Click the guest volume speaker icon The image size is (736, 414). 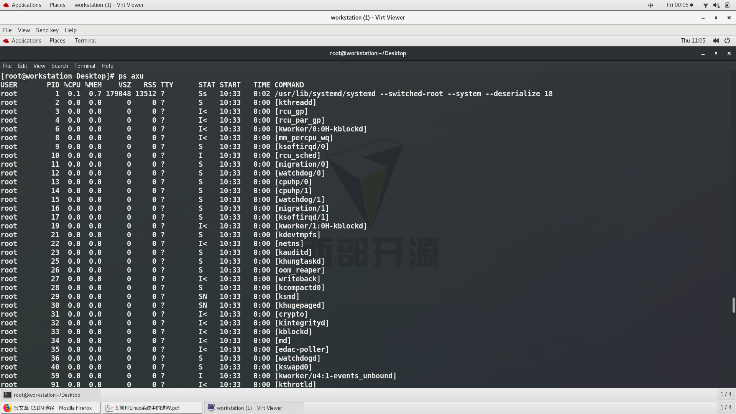(x=716, y=41)
